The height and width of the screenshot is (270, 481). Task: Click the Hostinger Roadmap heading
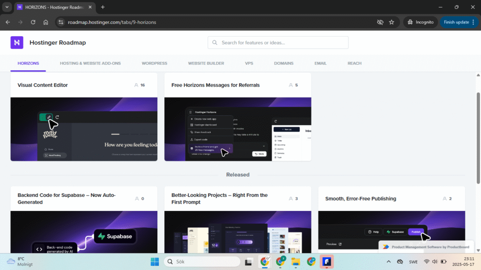(58, 43)
